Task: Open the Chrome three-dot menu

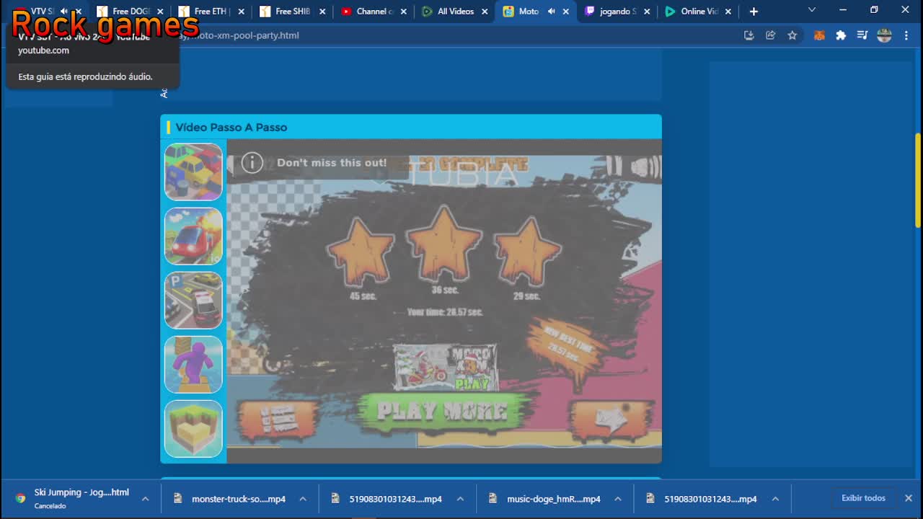Action: coord(906,35)
